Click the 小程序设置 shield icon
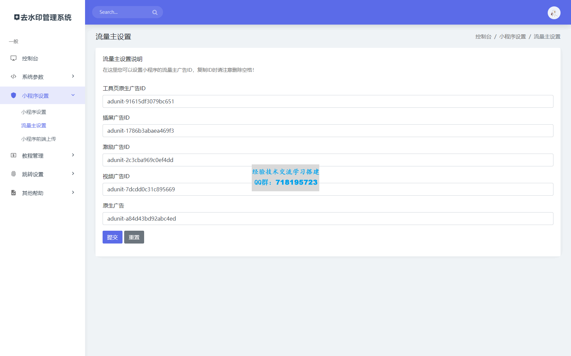The image size is (571, 356). [13, 95]
